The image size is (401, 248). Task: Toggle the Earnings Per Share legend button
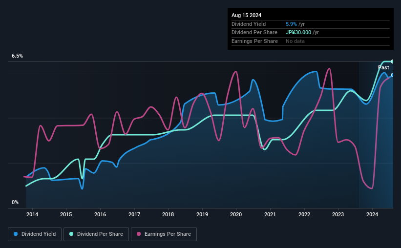pyautogui.click(x=164, y=234)
